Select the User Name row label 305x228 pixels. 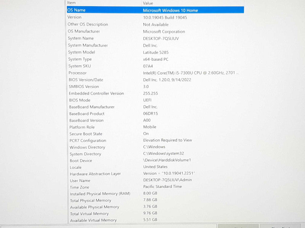[80, 181]
